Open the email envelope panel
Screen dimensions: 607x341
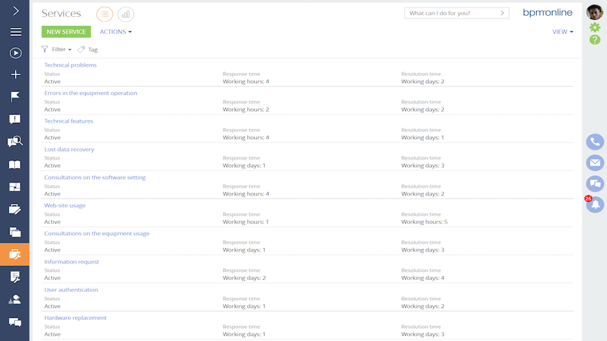point(595,162)
